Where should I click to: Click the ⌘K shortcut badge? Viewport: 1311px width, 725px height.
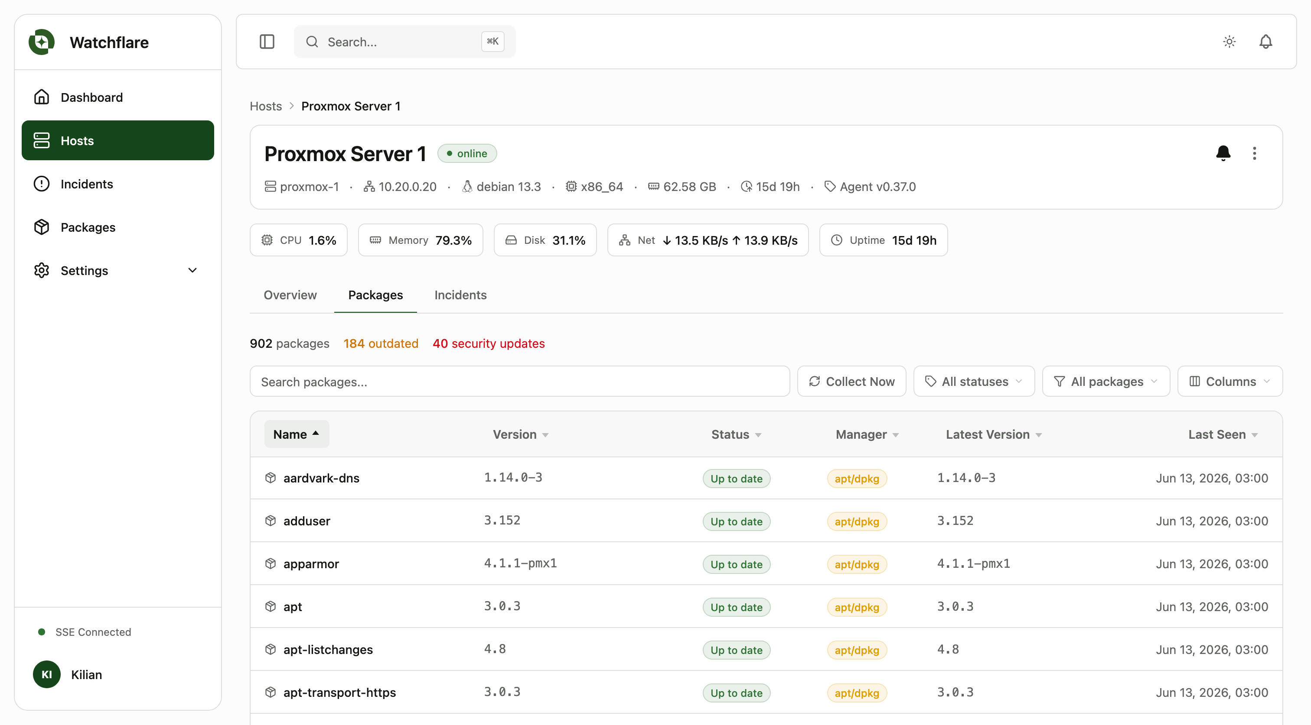[492, 41]
